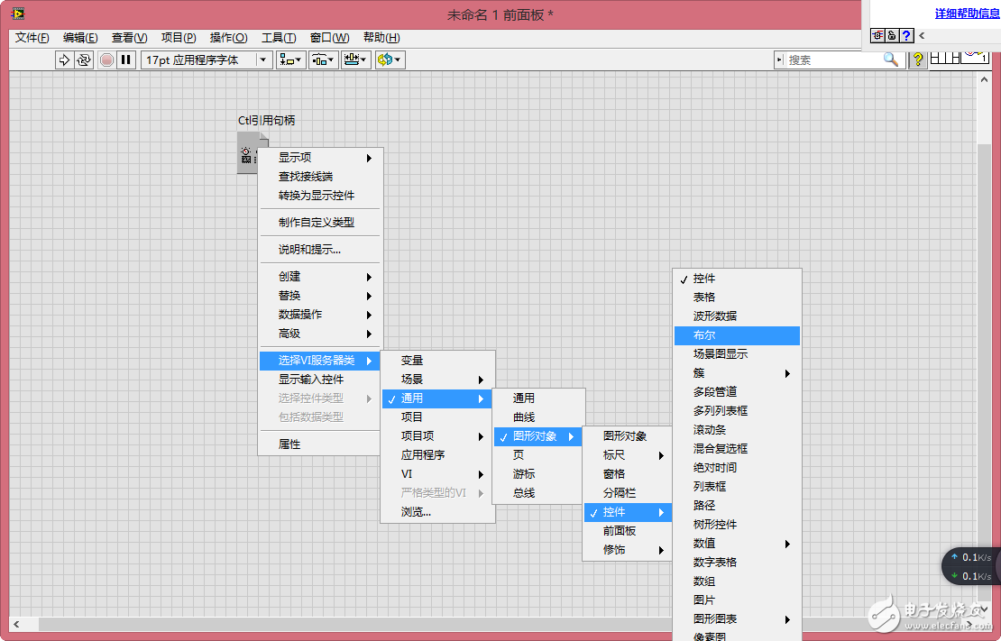Open the 编辑(E) menu

(80, 38)
